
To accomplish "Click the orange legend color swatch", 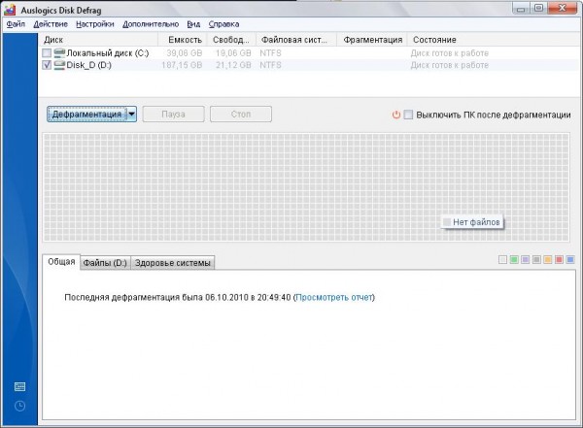I will point(548,260).
